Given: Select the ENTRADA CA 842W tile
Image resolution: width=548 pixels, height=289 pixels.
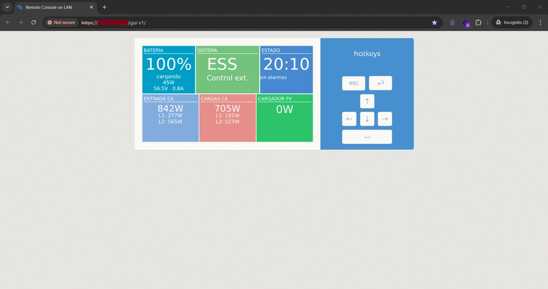Looking at the screenshot, I should click(x=170, y=118).
